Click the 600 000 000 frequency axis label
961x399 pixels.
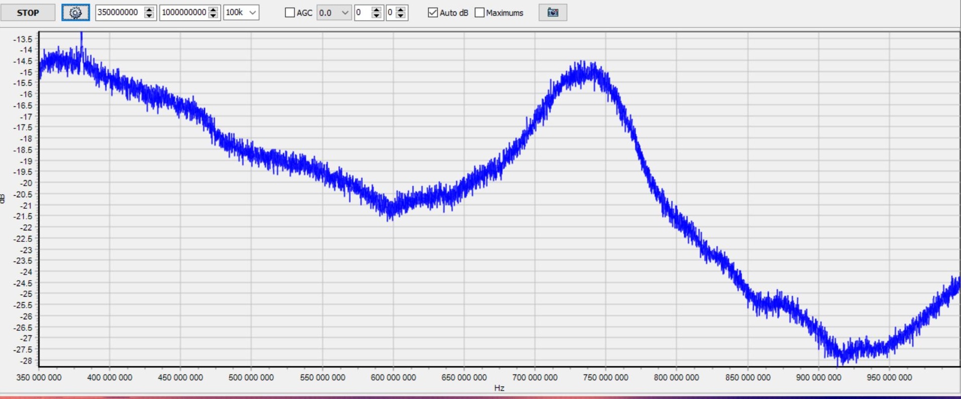[393, 377]
